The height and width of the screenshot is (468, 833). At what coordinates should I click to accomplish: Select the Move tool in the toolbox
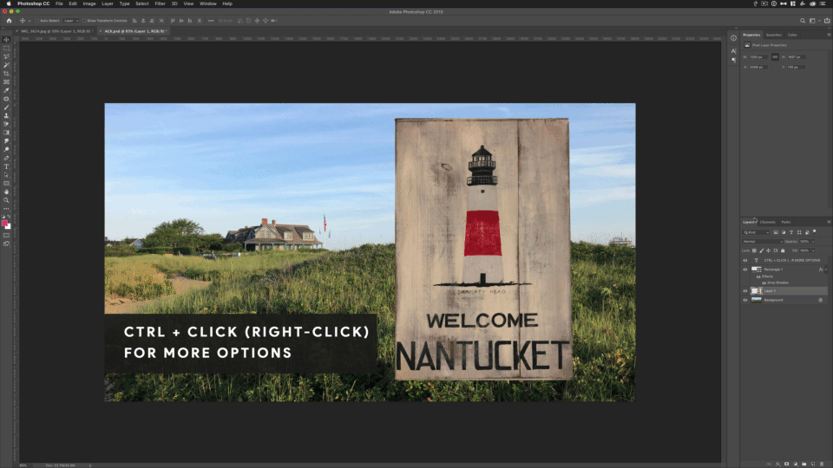pos(6,40)
